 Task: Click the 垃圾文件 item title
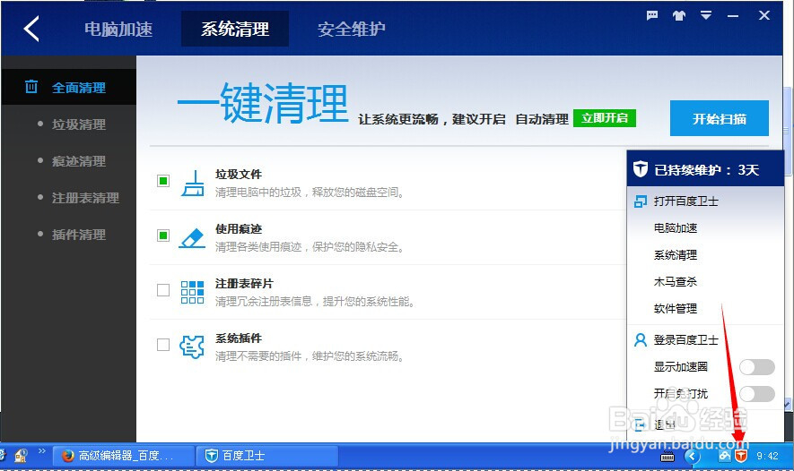click(x=239, y=175)
